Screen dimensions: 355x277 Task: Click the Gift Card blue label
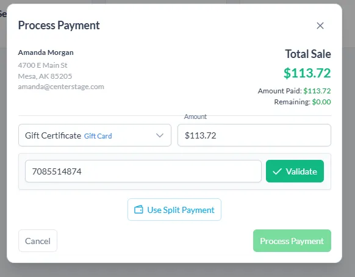point(98,136)
